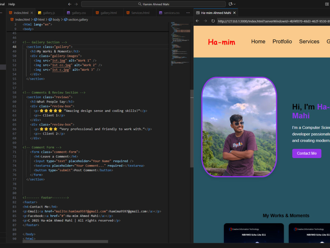Click the Gallery Section comment line

45,42
